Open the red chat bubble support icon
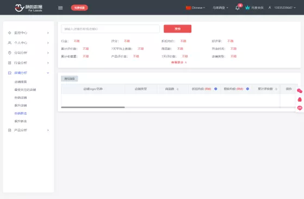 pyautogui.click(x=300, y=108)
